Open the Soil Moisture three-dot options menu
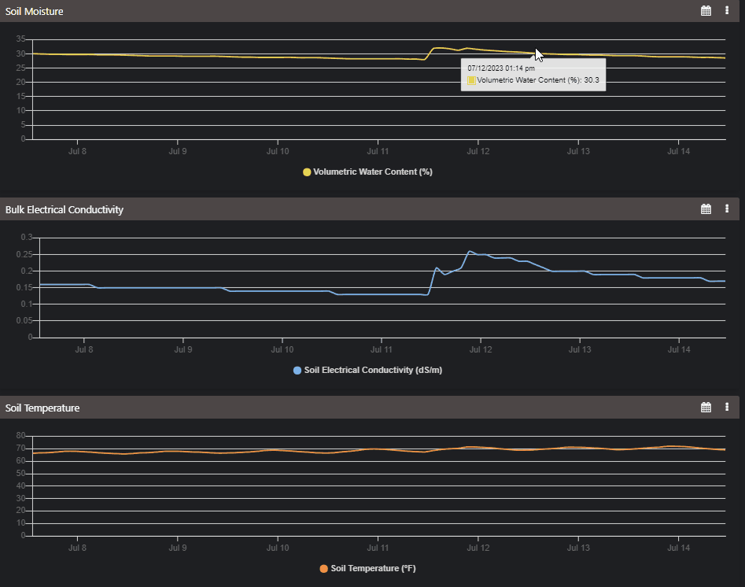This screenshot has height=587, width=745. tap(726, 10)
